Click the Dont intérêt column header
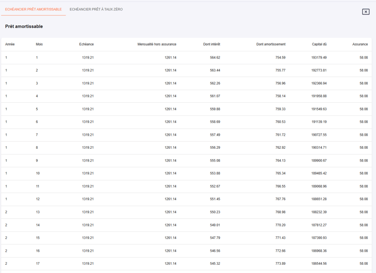This screenshot has height=273, width=376. (211, 44)
